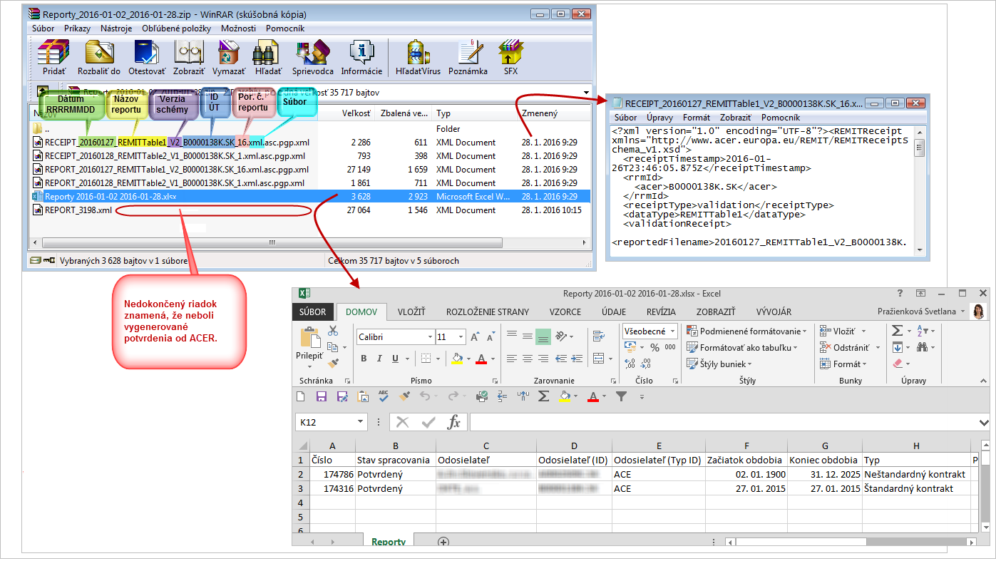Click the center horizontal alignment icon
Image resolution: width=996 pixels, height=561 pixels.
pos(528,359)
